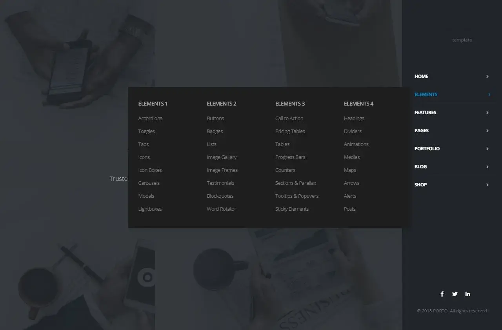Image resolution: width=502 pixels, height=330 pixels.
Task: Select Pricing Tables in Elements 3
Action: coord(290,131)
